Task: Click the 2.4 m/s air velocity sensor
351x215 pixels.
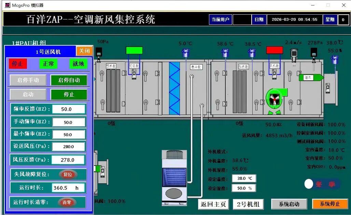Action: [x=294, y=55]
